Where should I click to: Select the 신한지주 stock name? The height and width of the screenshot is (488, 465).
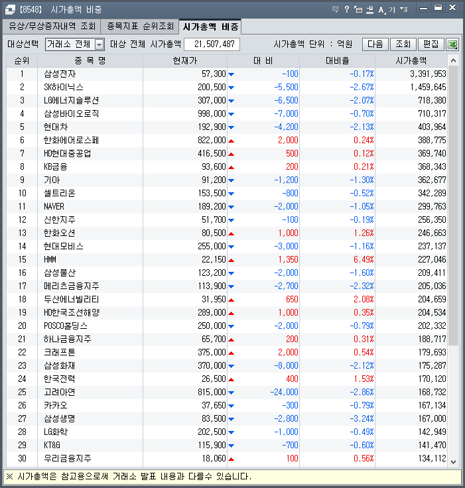(60, 219)
